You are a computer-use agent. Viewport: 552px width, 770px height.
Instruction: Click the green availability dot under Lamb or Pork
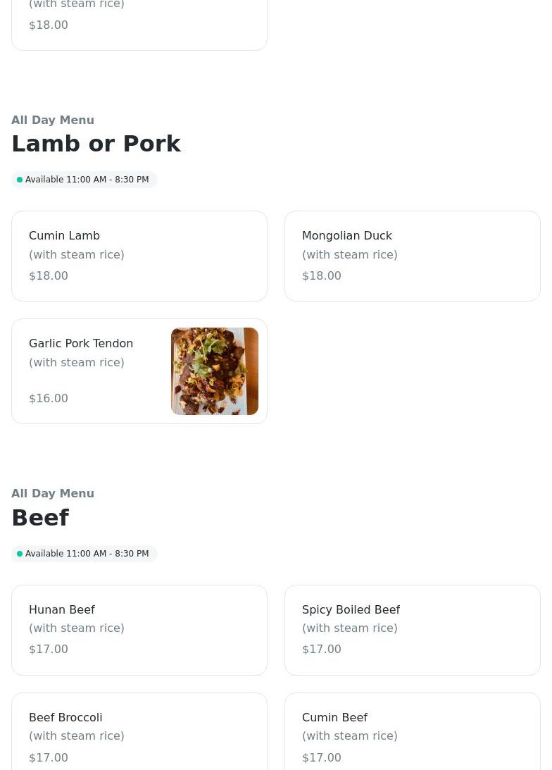(20, 180)
